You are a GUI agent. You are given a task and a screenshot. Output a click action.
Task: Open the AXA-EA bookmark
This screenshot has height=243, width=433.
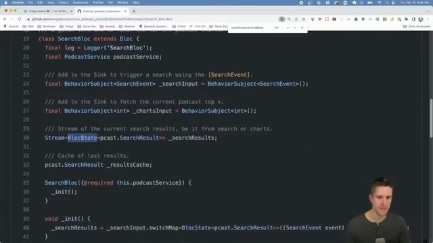pyautogui.click(x=198, y=26)
